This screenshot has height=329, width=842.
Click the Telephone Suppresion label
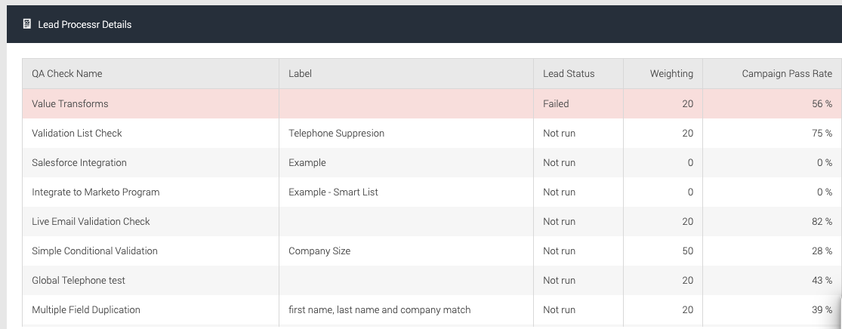point(336,133)
